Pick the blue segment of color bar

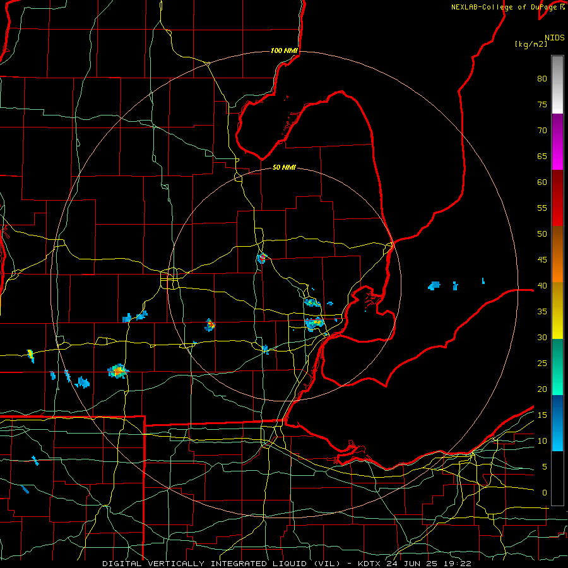[557, 423]
